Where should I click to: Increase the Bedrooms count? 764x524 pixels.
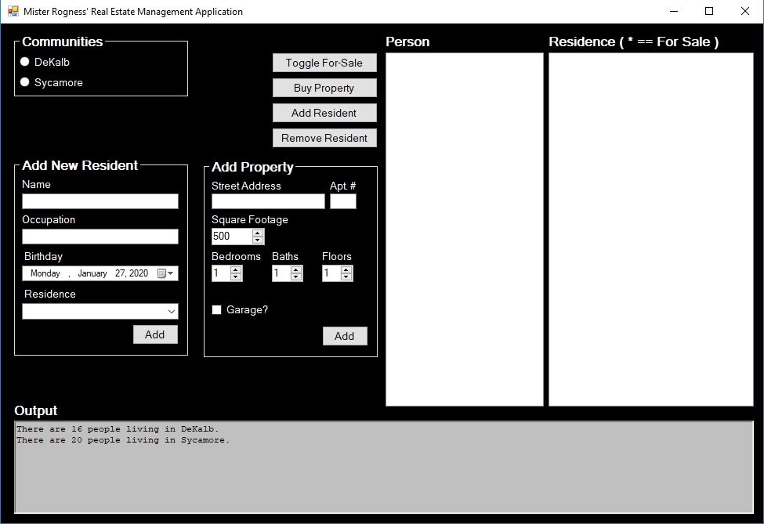236,269
